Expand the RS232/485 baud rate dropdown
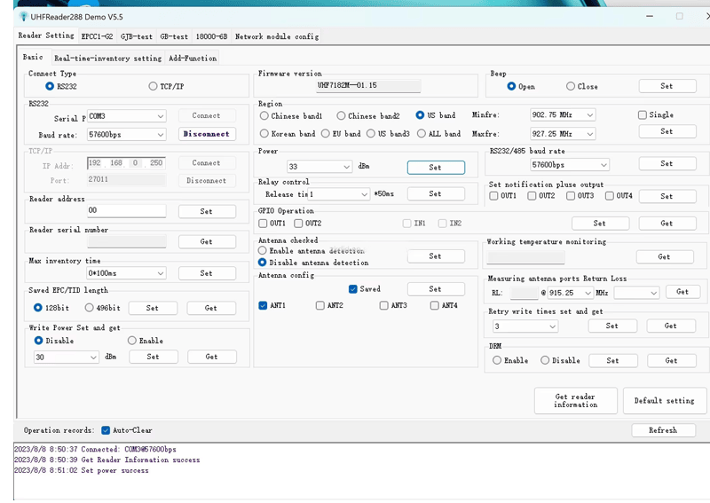 569,165
